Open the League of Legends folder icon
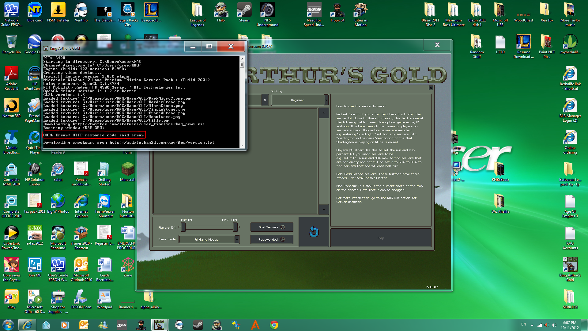Image resolution: width=588 pixels, height=331 pixels. click(198, 14)
